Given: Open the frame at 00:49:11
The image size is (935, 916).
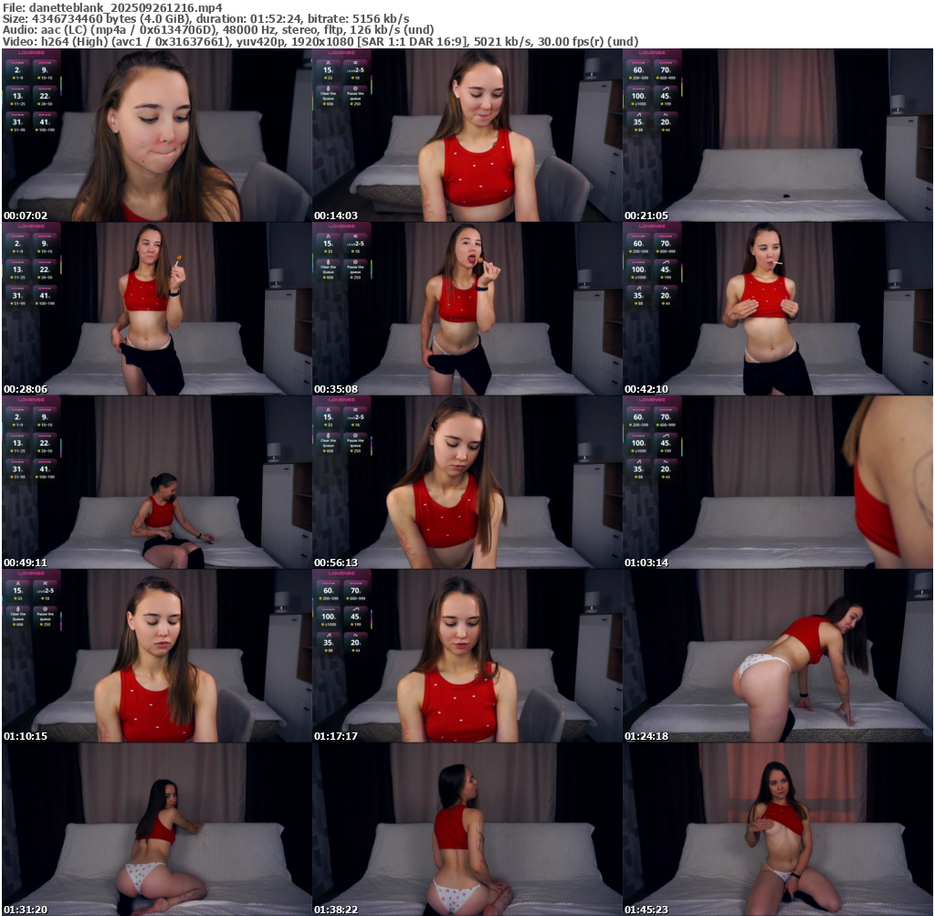Looking at the screenshot, I should [156, 482].
